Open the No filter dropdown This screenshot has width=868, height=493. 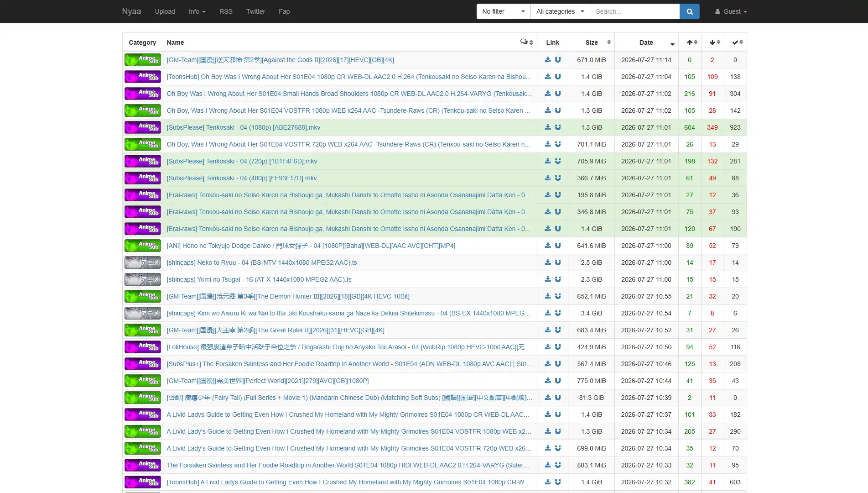click(x=504, y=11)
